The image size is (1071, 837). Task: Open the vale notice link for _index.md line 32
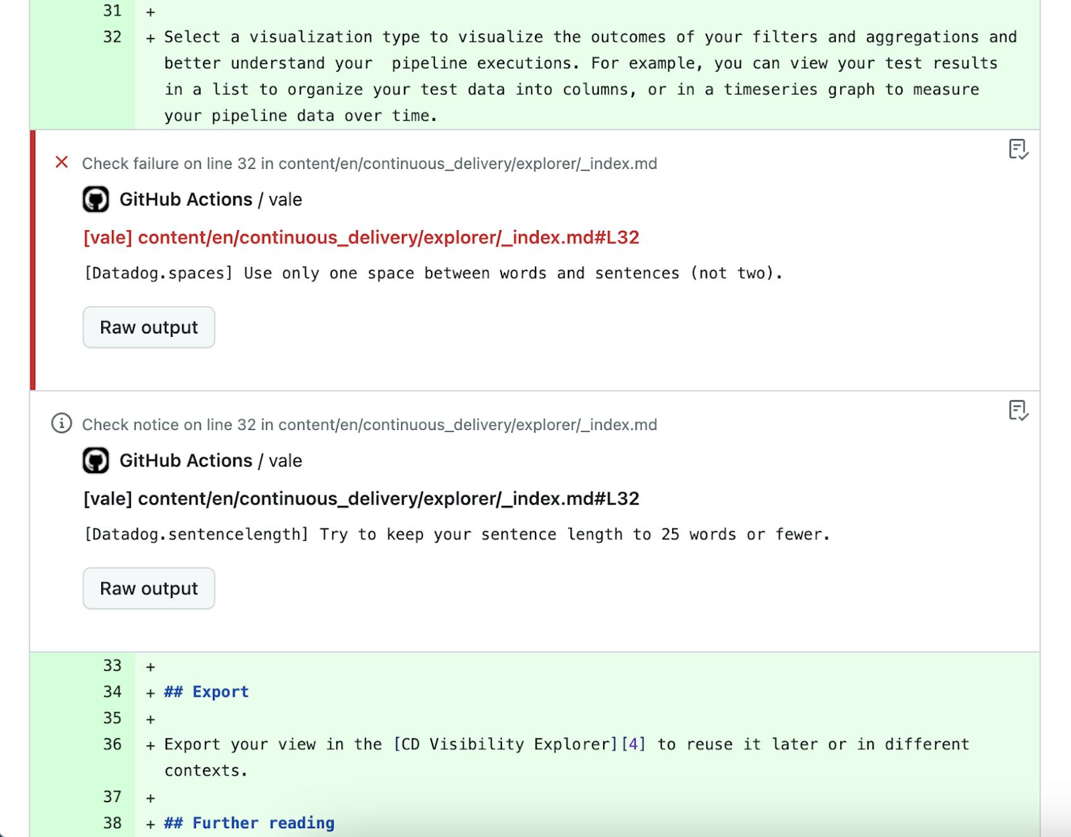click(x=360, y=498)
